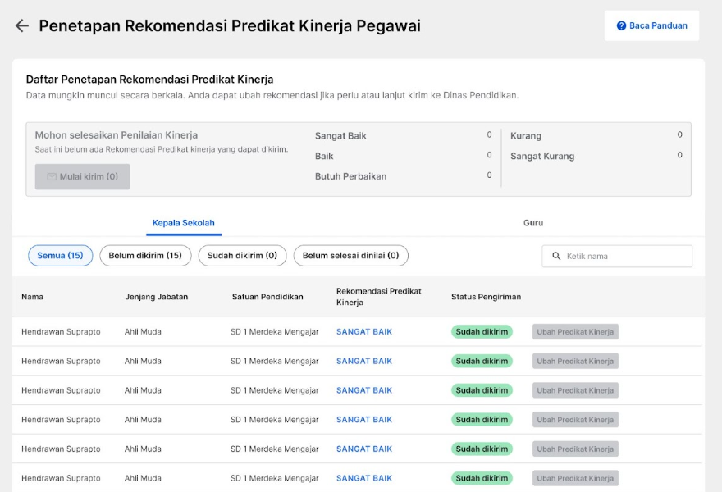
Task: Switch to the Guru tab
Action: click(x=533, y=223)
